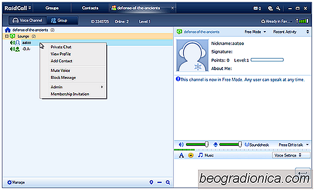Choose Private Chat from the context menu
The height and width of the screenshot is (190, 314).
pyautogui.click(x=61, y=47)
